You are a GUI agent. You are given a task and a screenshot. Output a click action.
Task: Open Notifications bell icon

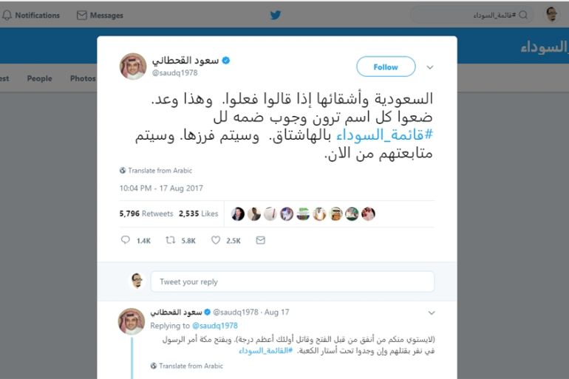tap(7, 16)
